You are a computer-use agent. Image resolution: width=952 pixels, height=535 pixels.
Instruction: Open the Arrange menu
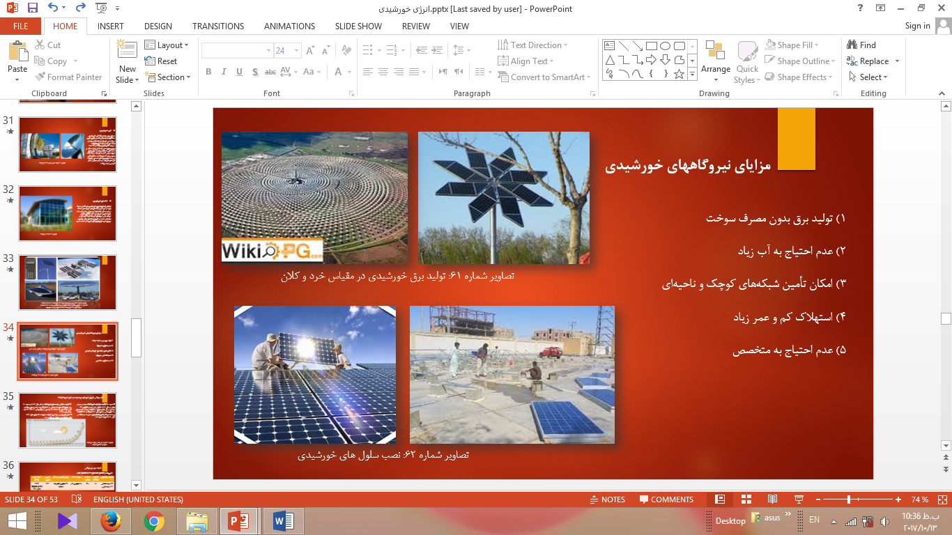click(716, 61)
